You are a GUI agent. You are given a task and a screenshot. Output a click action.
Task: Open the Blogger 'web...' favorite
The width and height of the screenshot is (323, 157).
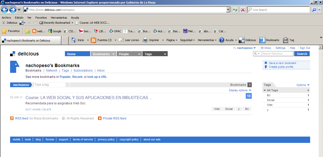pyautogui.click(x=39, y=31)
